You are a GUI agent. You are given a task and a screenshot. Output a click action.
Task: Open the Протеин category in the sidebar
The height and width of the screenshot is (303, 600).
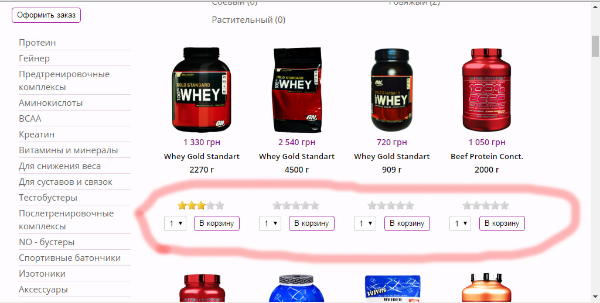[x=37, y=43]
